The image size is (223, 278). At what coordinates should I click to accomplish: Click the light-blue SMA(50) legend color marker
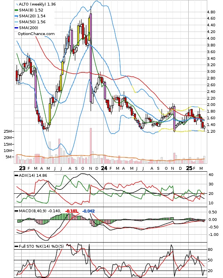pyautogui.click(x=16, y=22)
